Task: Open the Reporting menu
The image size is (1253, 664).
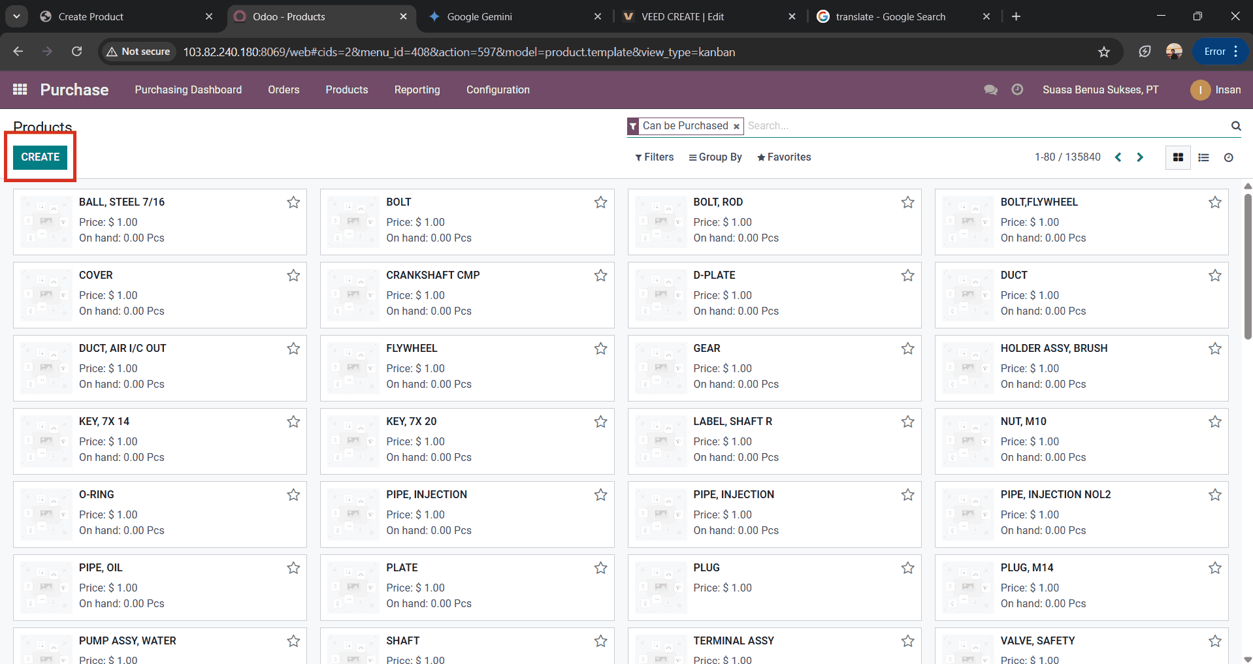Action: 417,89
